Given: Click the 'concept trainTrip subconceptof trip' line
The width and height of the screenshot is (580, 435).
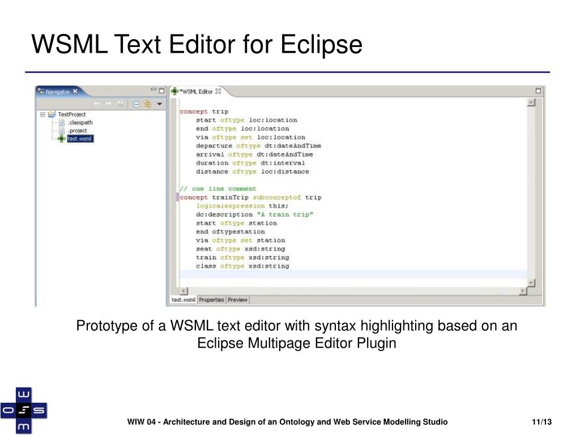Looking at the screenshot, I should coord(250,198).
